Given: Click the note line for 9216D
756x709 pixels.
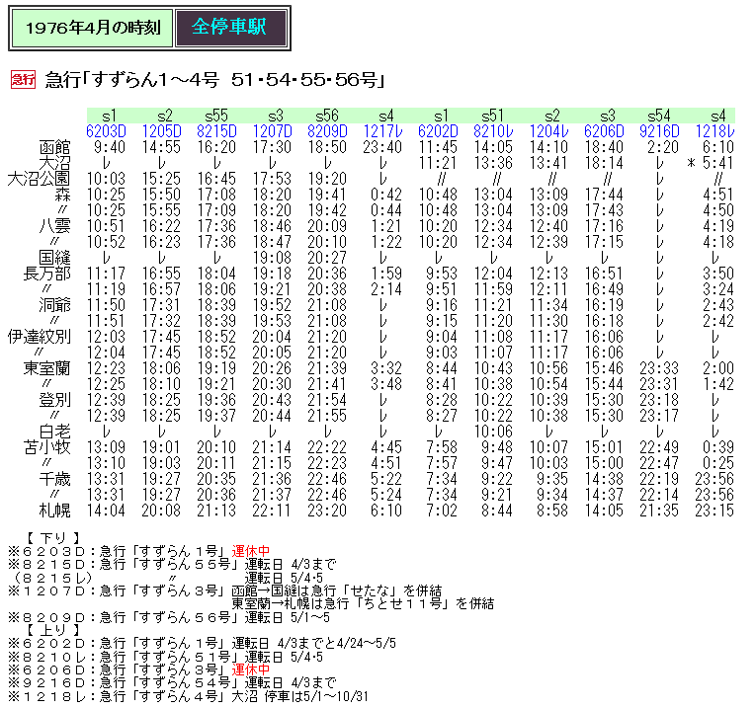Looking at the screenshot, I should coord(172,683).
